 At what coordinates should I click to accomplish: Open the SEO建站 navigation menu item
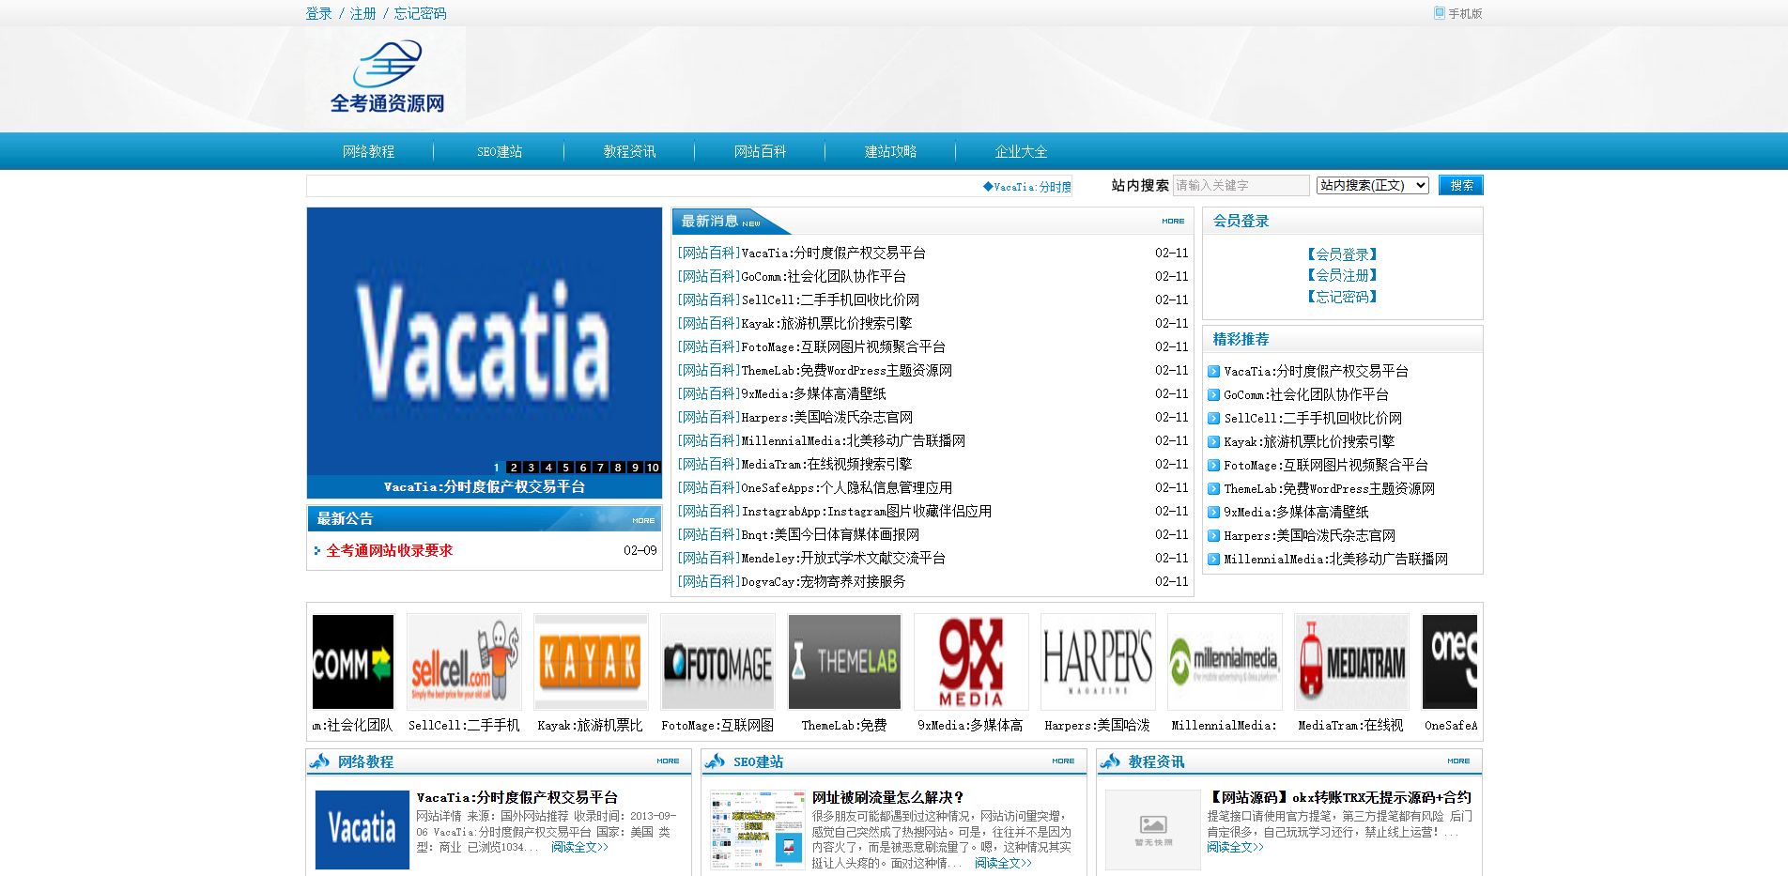499,152
